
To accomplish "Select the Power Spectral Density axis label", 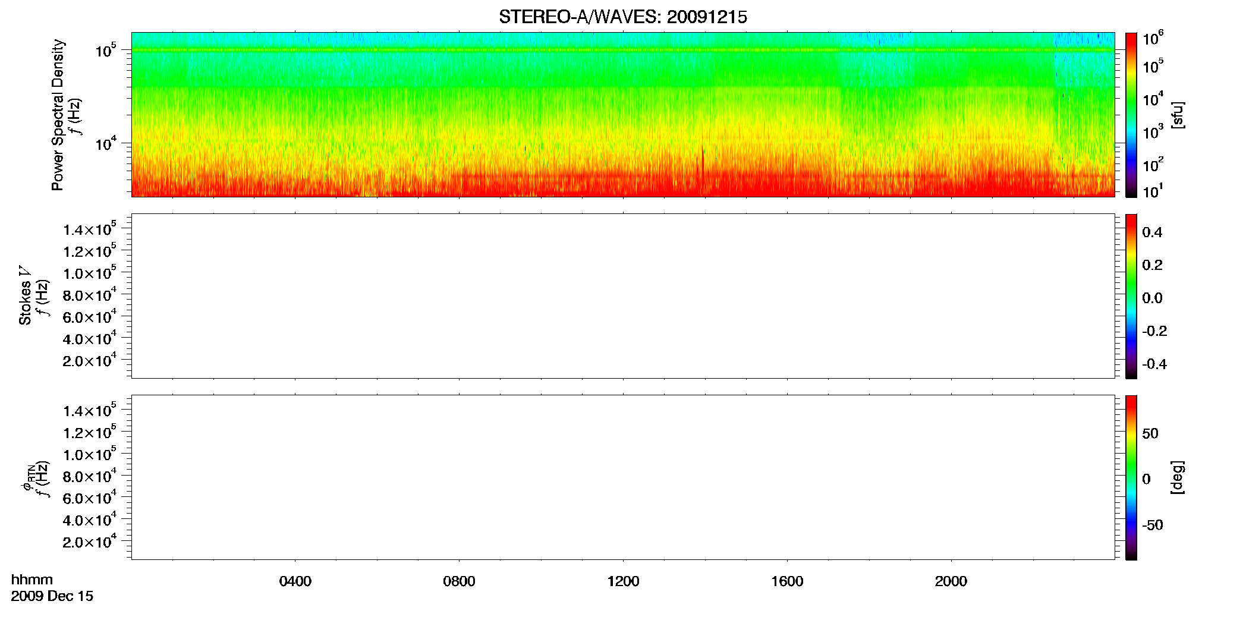I will pyautogui.click(x=58, y=115).
